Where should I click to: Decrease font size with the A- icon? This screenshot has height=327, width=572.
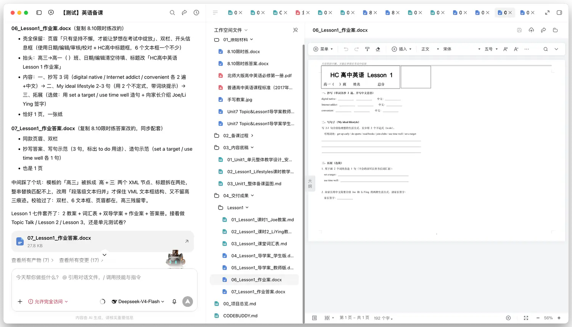coord(516,49)
